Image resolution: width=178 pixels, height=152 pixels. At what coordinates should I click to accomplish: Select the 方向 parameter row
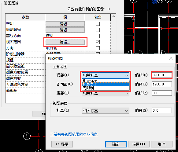click(x=25, y=48)
